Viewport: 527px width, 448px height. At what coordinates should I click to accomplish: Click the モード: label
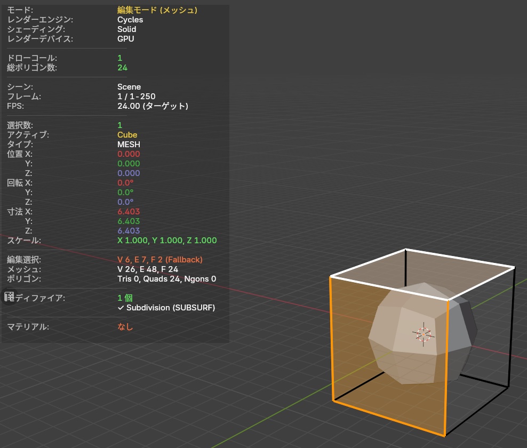(20, 10)
